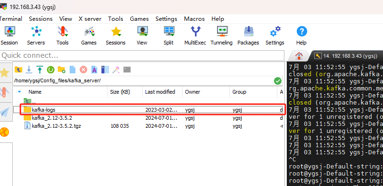Click the green checkmark beside the path

pos(277,80)
